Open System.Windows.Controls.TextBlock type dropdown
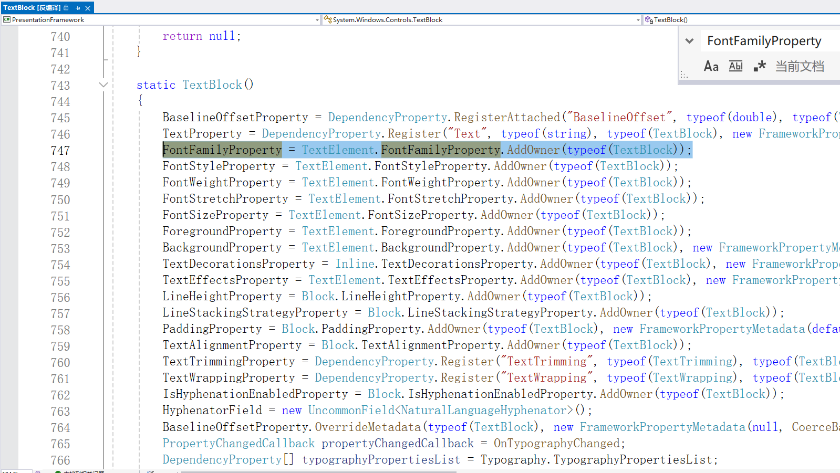This screenshot has width=840, height=473. [638, 20]
